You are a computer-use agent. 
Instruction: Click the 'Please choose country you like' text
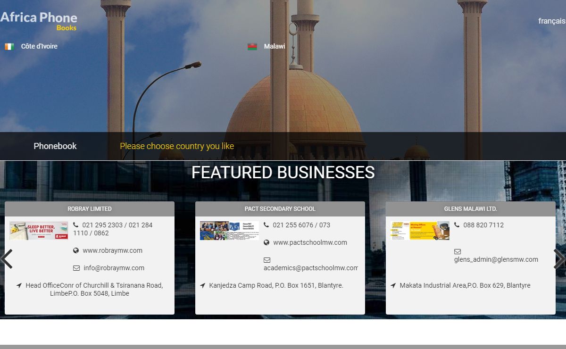point(177,146)
